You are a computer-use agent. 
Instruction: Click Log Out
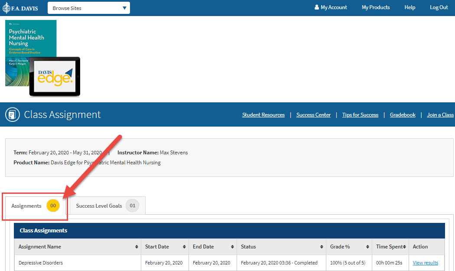click(439, 7)
